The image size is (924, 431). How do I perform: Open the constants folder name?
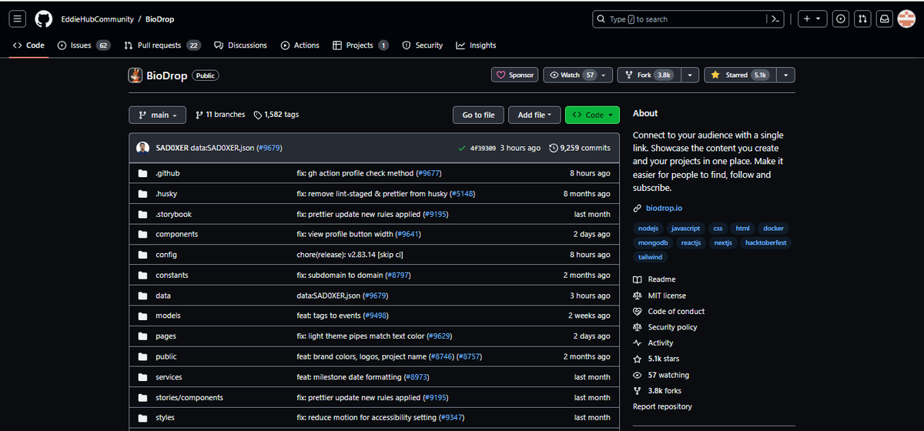[172, 275]
